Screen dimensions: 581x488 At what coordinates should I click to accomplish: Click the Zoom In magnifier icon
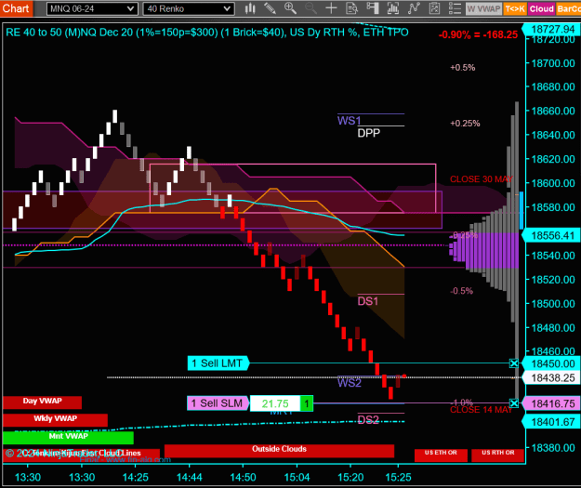coord(290,8)
